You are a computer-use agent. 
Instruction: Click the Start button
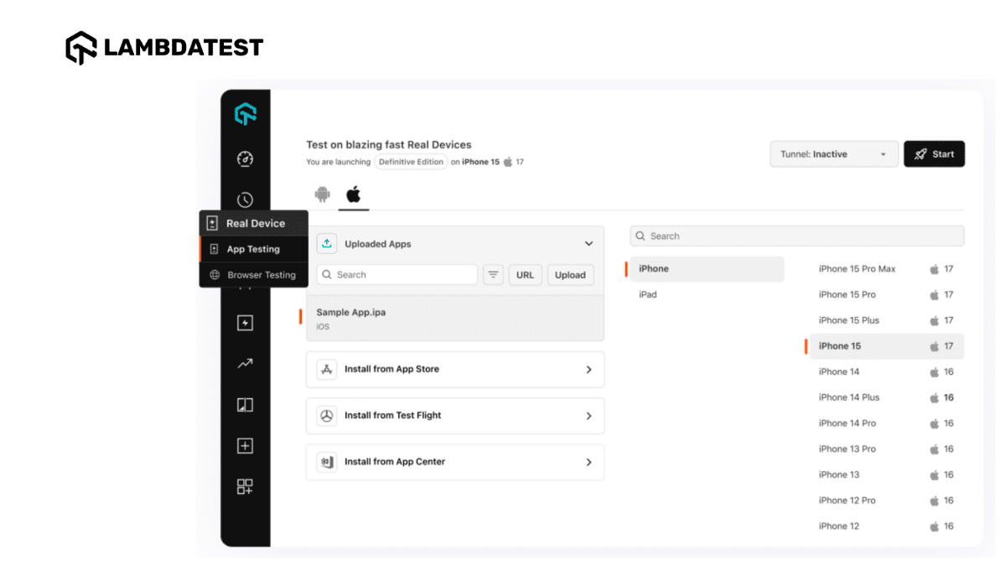pyautogui.click(x=934, y=153)
